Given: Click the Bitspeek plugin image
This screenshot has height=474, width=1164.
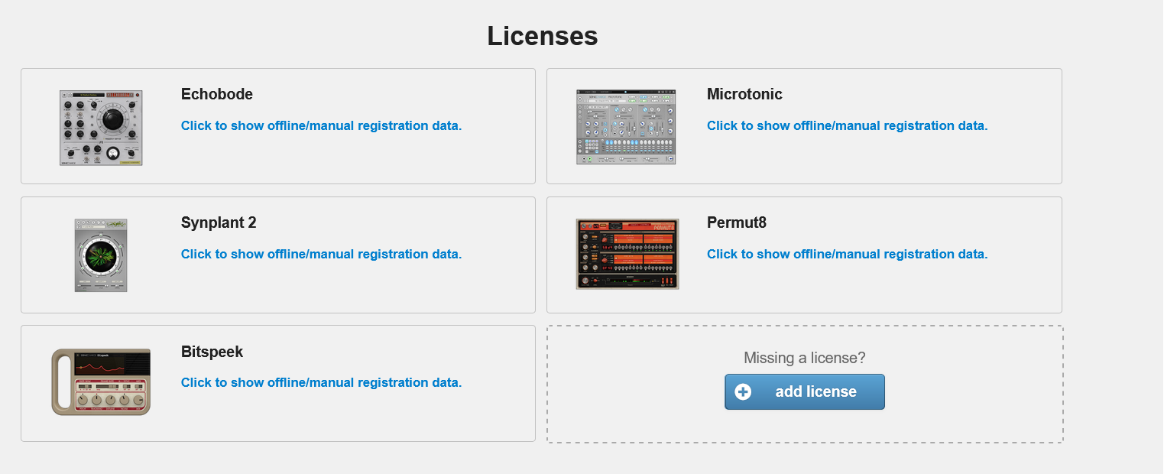Looking at the screenshot, I should pos(101,382).
